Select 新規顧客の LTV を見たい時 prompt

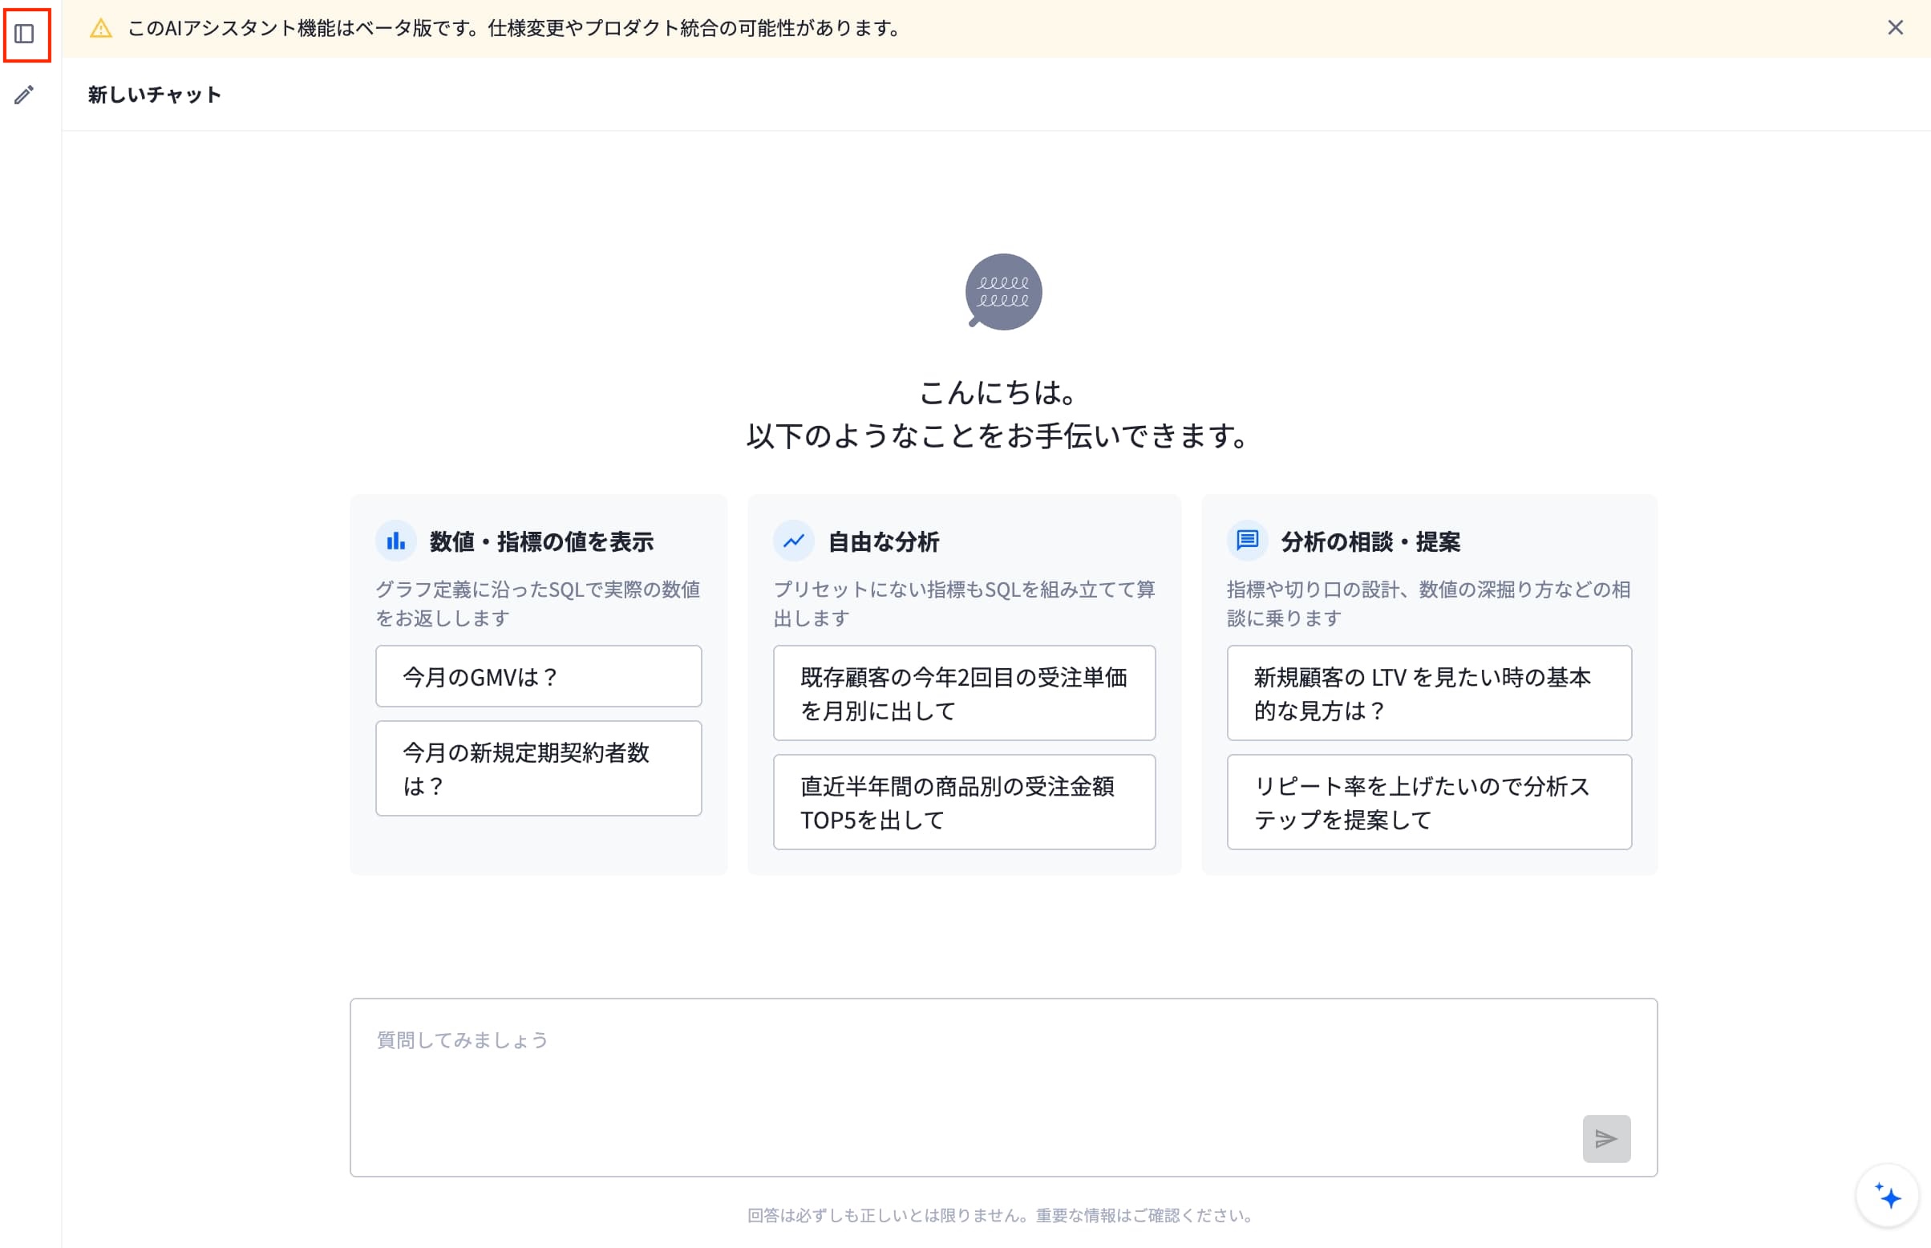(1429, 693)
